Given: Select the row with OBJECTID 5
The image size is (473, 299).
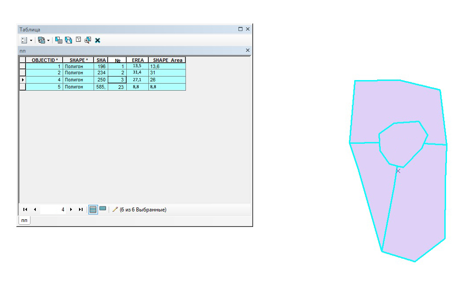Looking at the screenshot, I should pos(23,87).
